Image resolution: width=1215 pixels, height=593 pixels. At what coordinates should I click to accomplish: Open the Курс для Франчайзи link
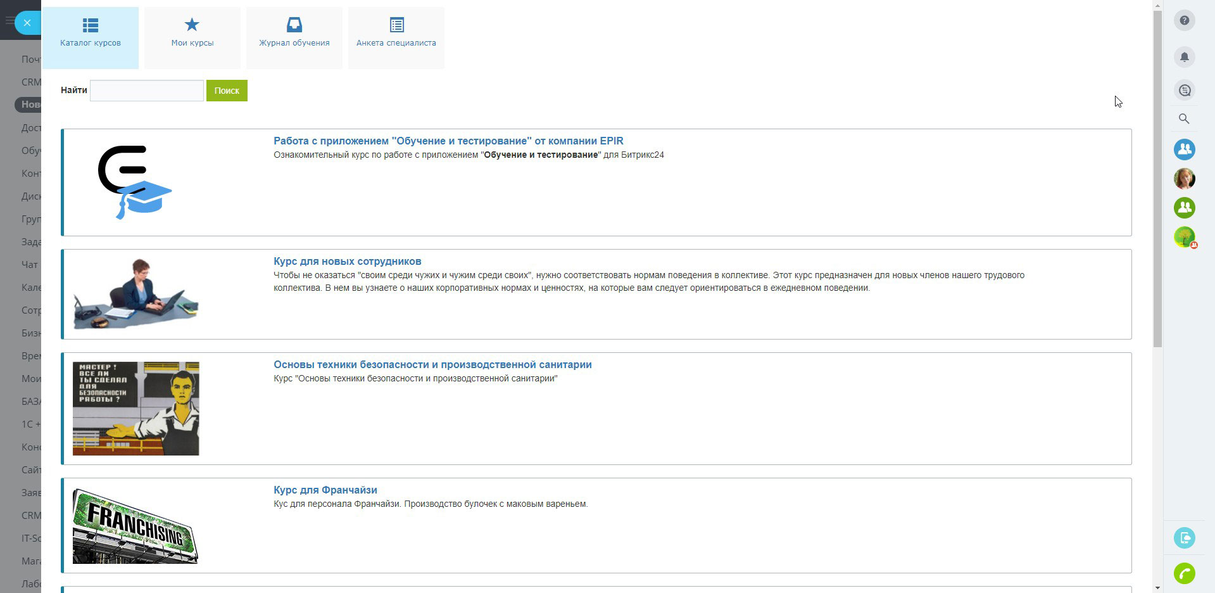coord(325,490)
